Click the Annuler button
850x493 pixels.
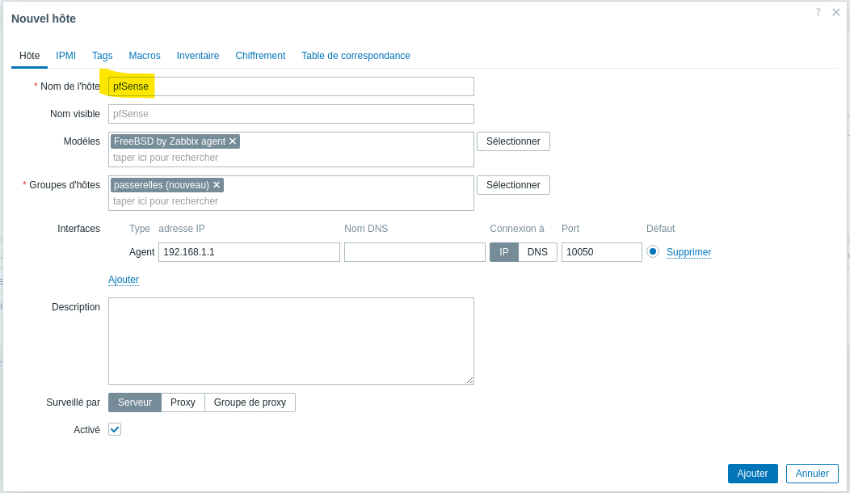(812, 474)
